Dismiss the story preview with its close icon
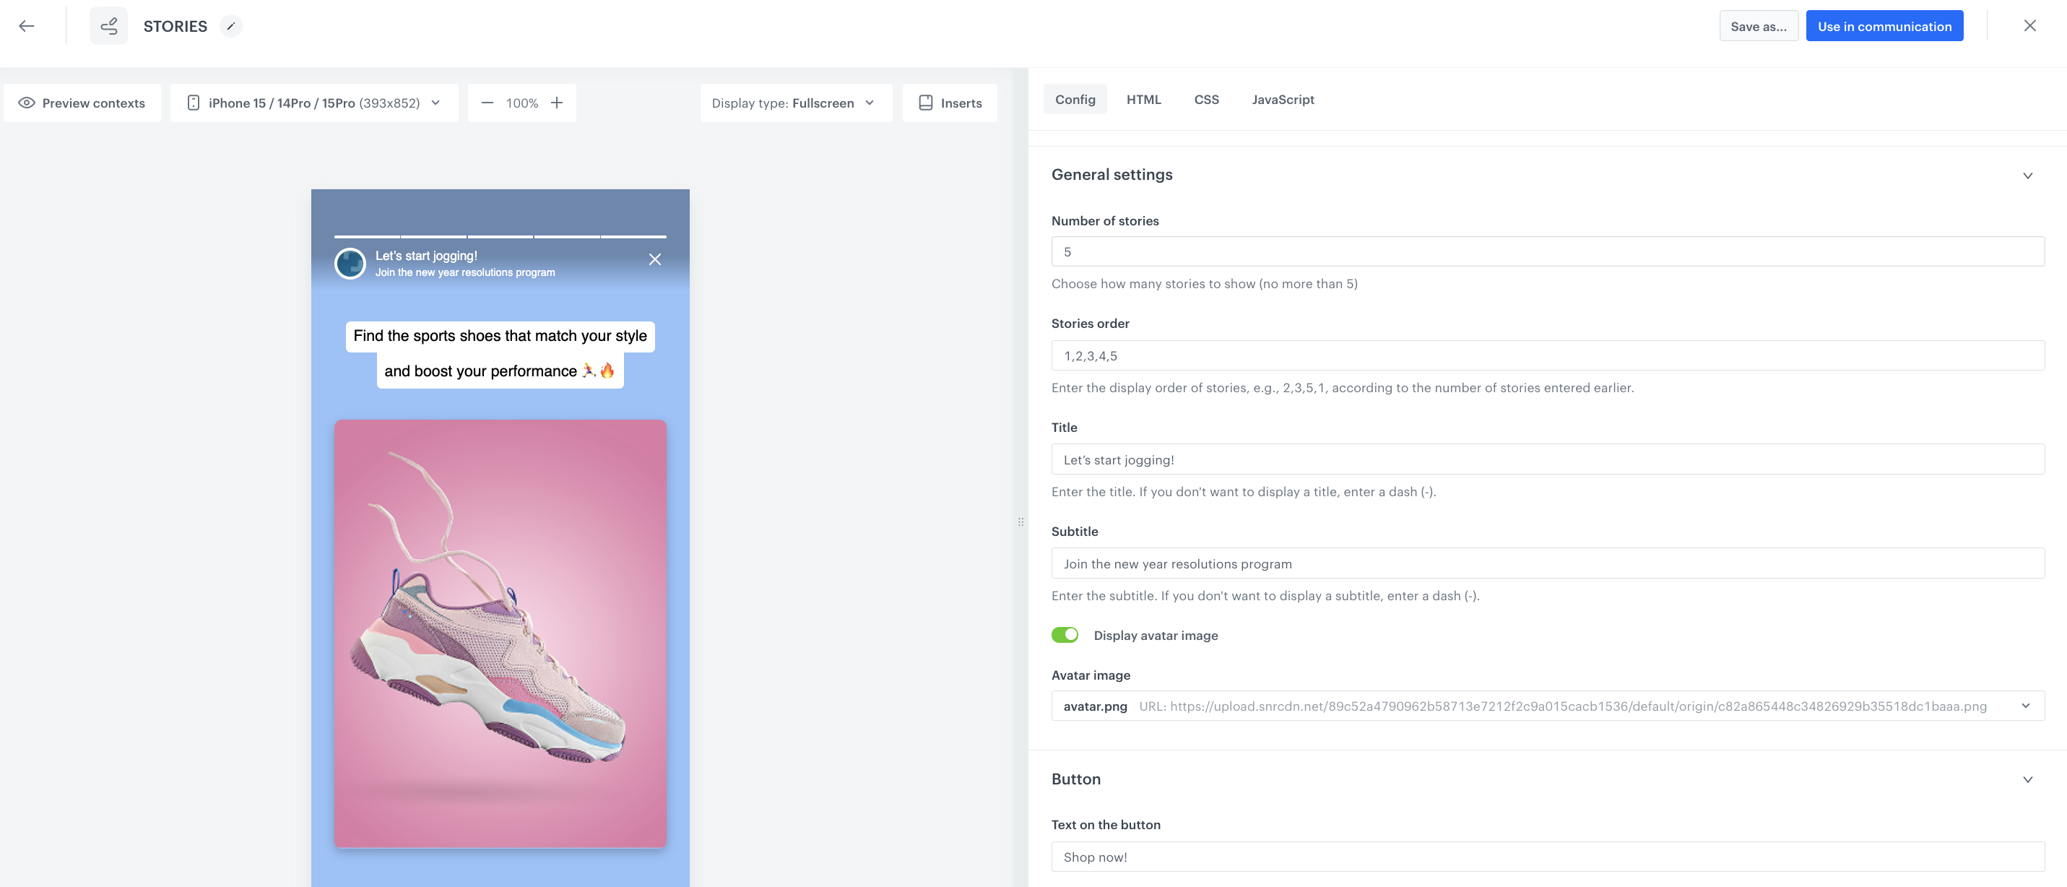Image resolution: width=2067 pixels, height=887 pixels. [655, 259]
